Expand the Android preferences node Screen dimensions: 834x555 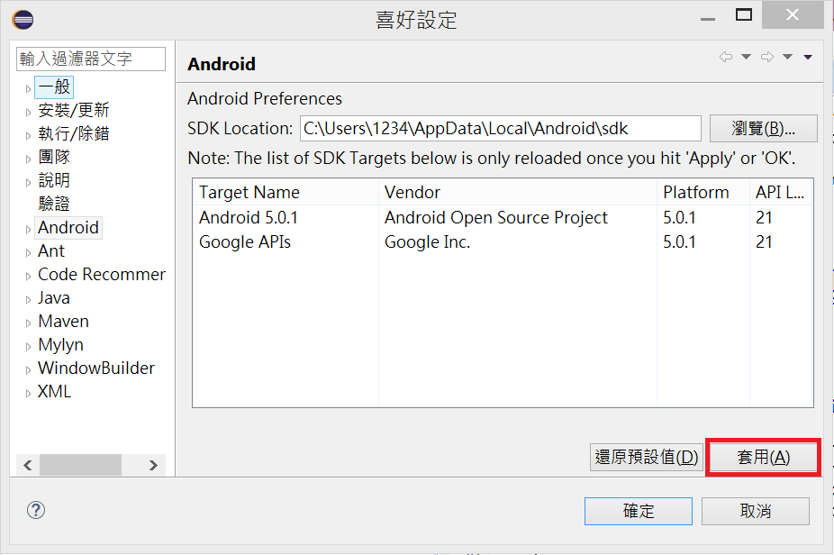pyautogui.click(x=28, y=229)
